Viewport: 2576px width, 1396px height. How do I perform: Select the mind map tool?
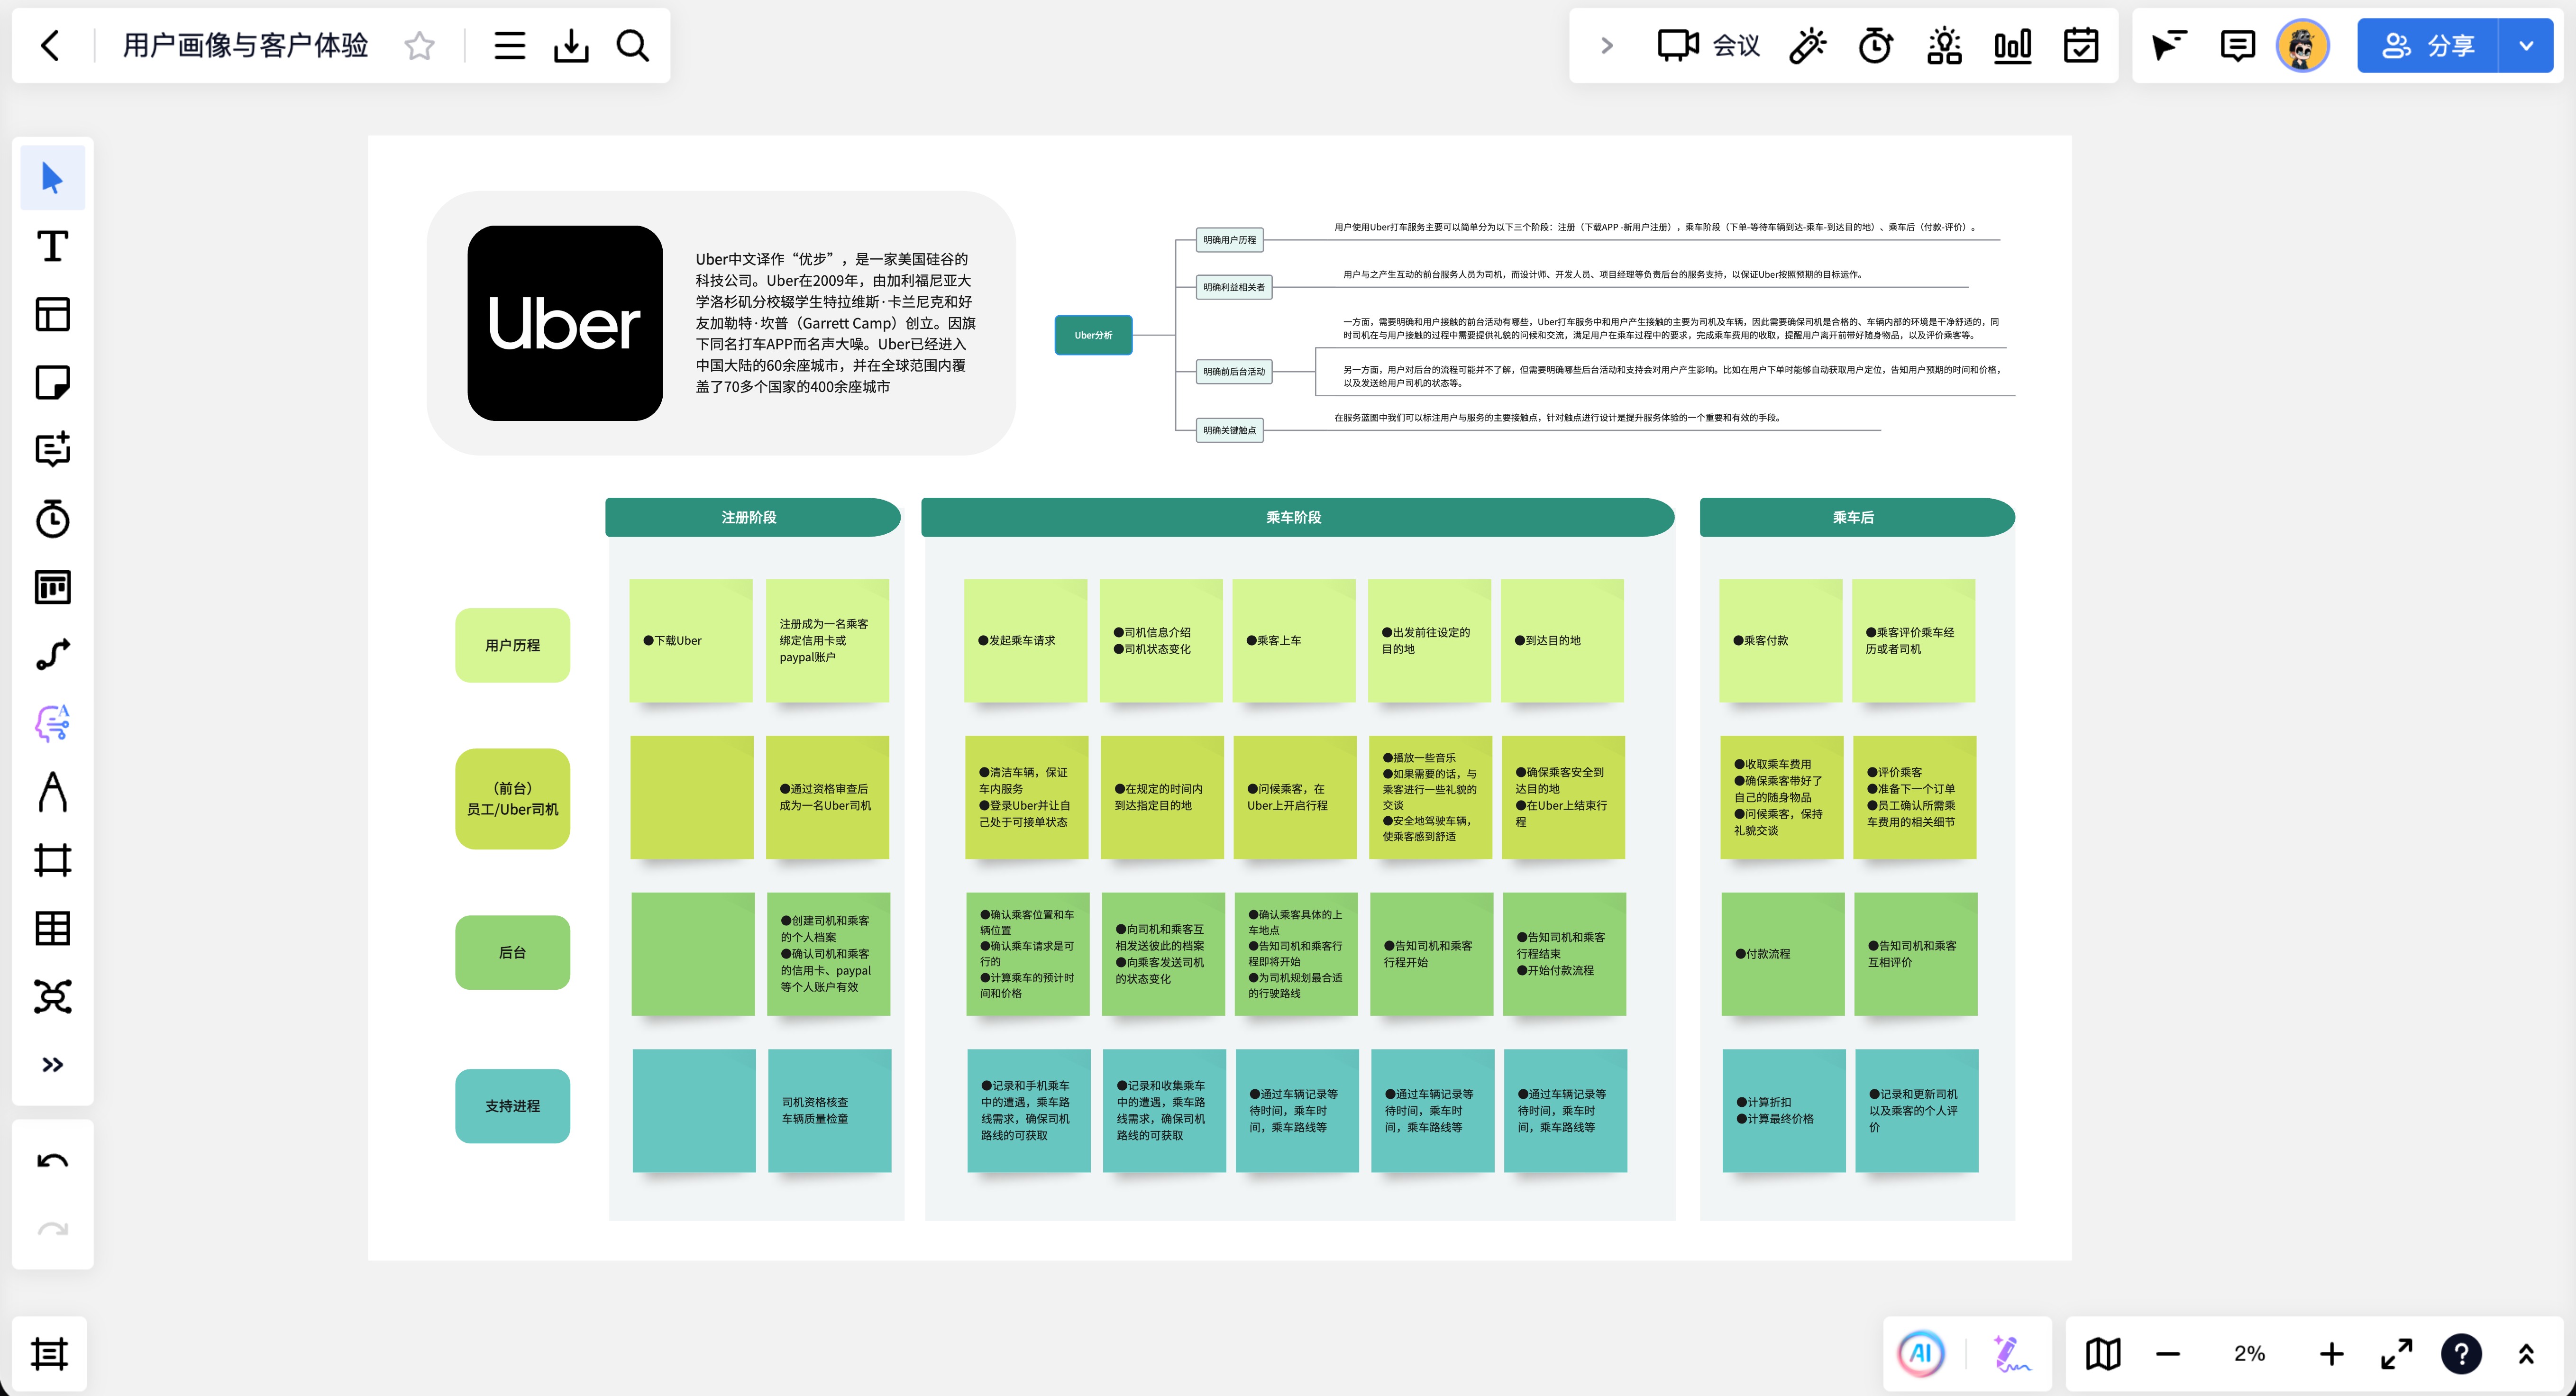tap(52, 996)
